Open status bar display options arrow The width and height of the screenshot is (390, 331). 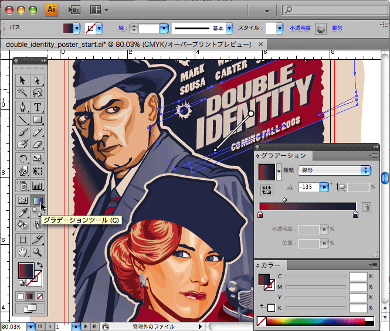pos(200,326)
